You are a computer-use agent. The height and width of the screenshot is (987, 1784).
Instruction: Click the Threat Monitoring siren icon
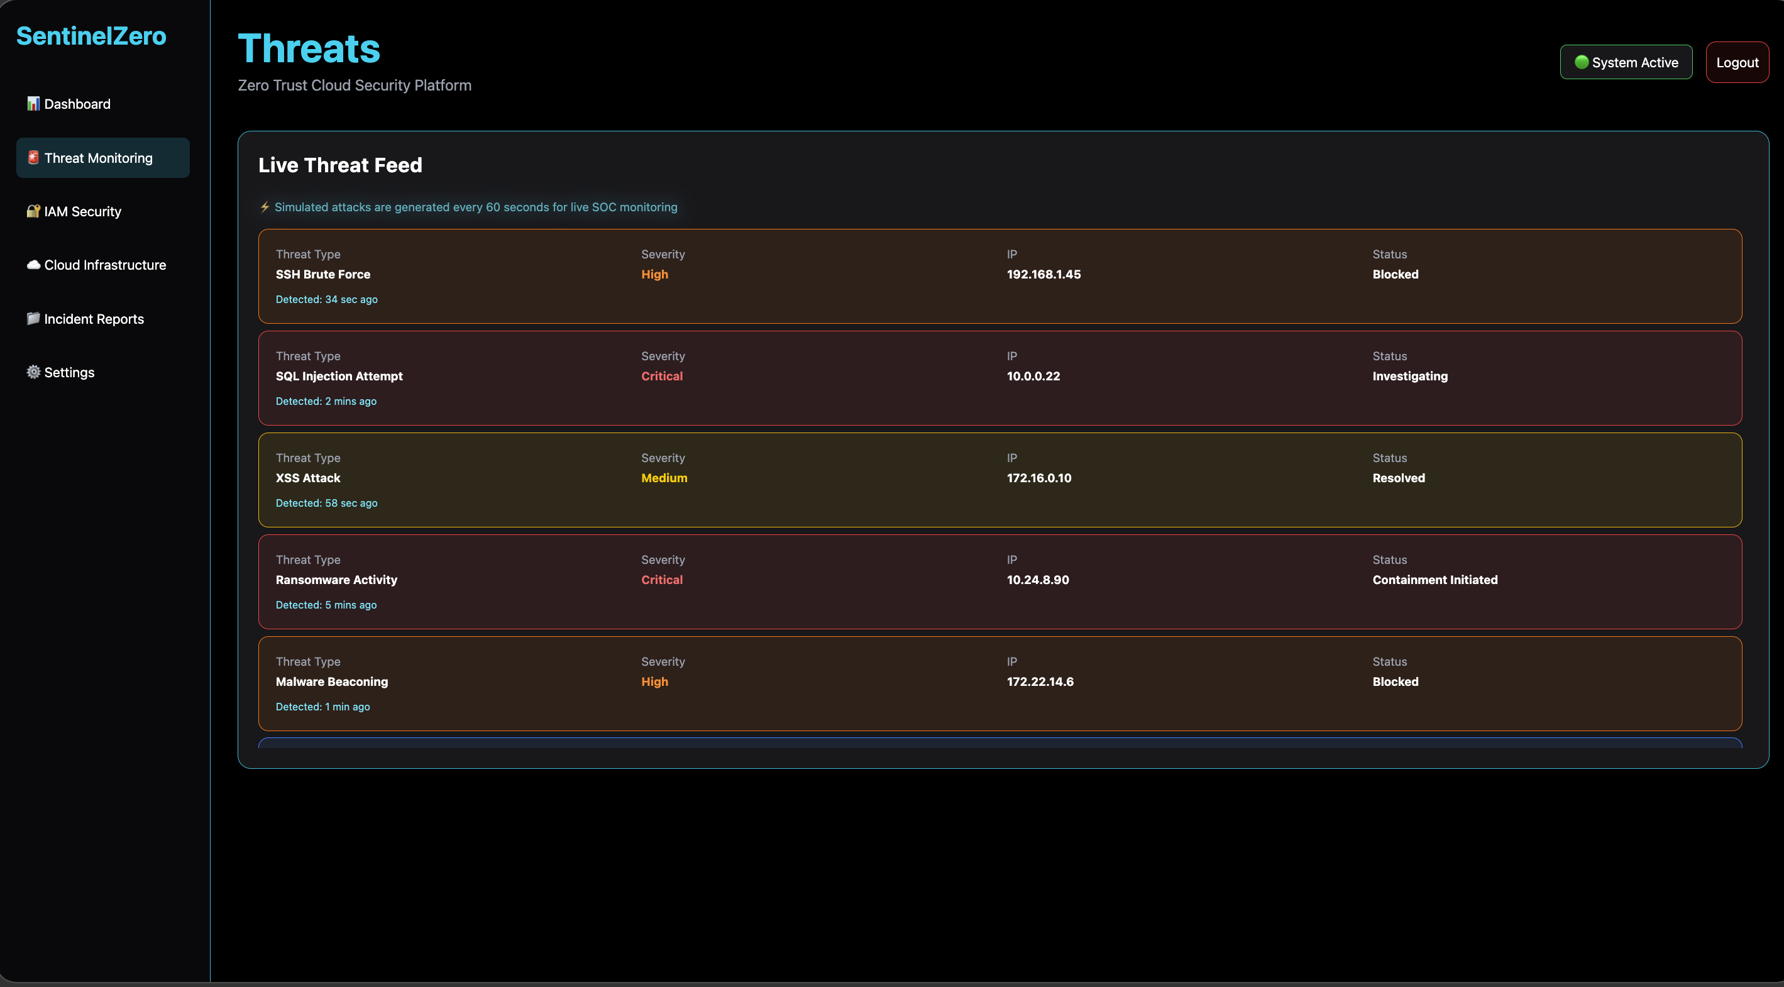pyautogui.click(x=33, y=158)
